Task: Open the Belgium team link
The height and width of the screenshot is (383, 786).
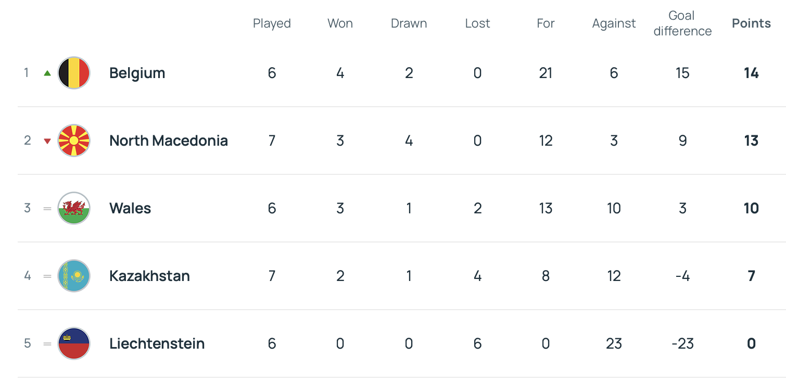Action: tap(137, 73)
